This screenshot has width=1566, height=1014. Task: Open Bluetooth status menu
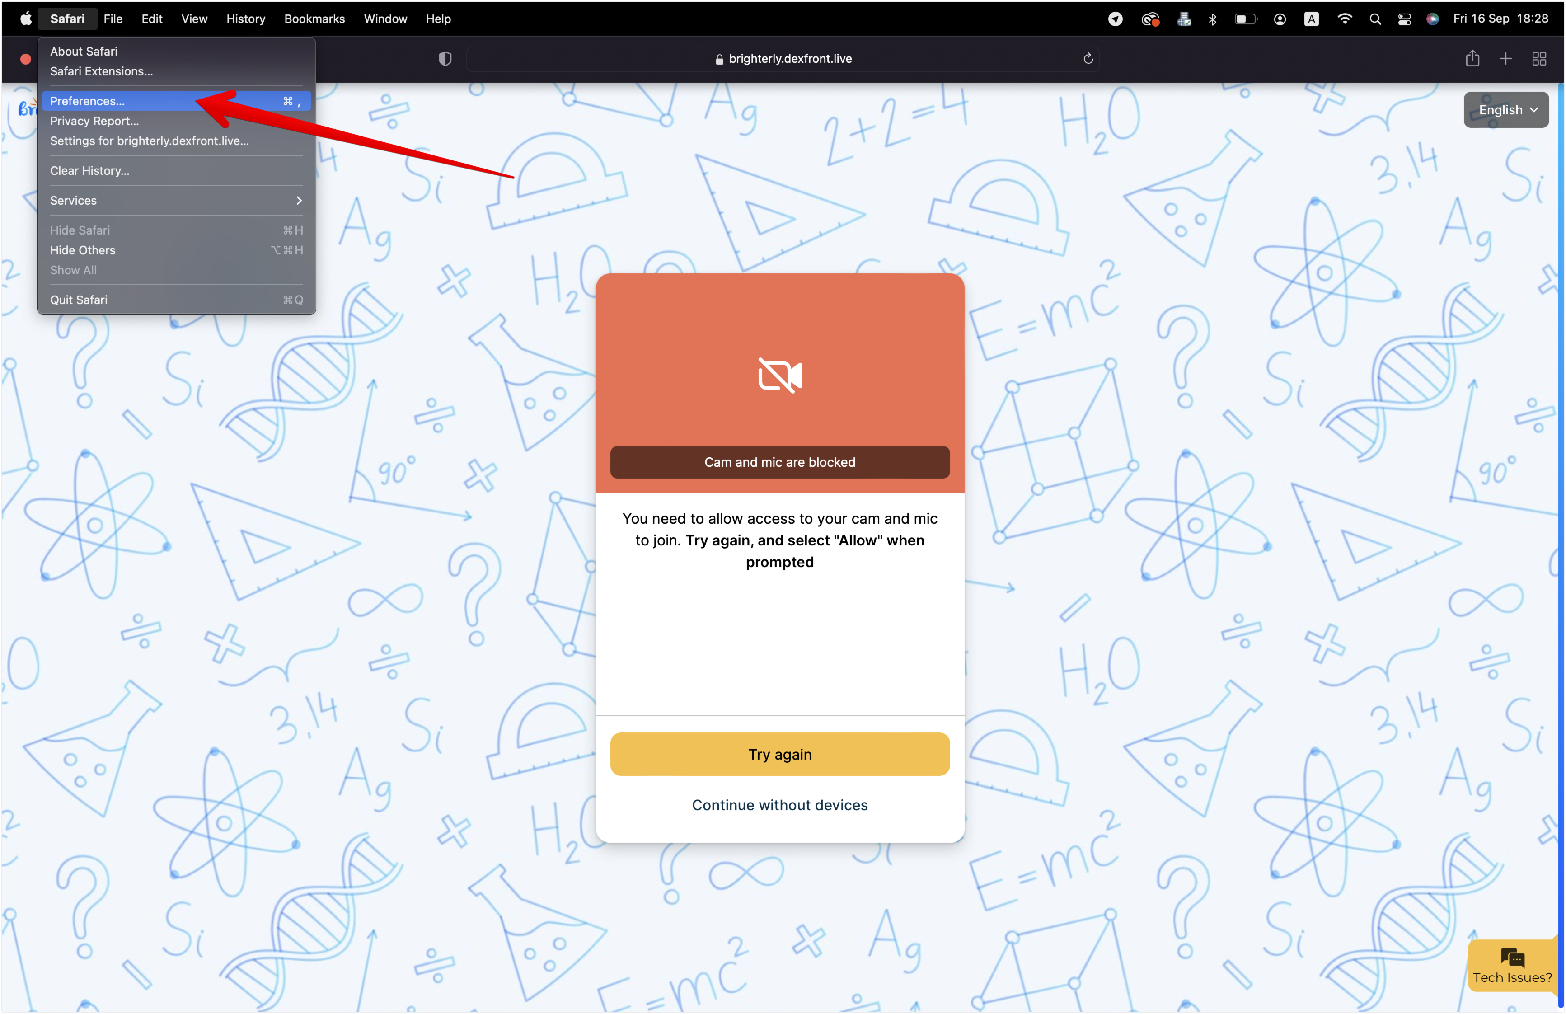1213,19
